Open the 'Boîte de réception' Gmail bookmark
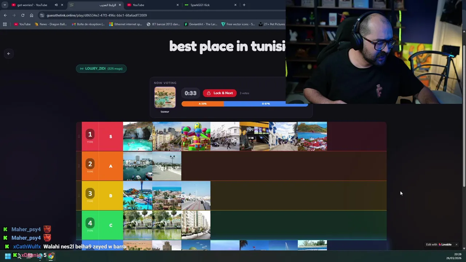This screenshot has width=466, height=262. [88, 24]
